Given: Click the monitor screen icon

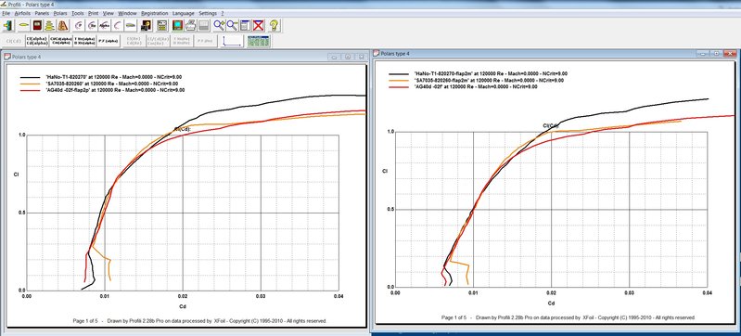Looking at the screenshot, I should pyautogui.click(x=177, y=25).
